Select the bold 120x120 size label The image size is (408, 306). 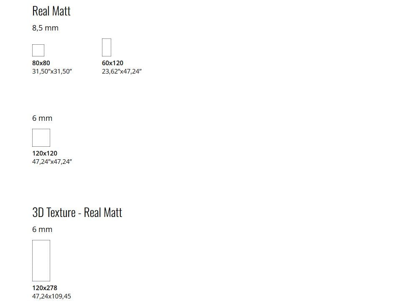45,153
